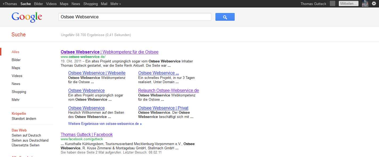Click the 'Ungefähr 58.700 Ergebnisse' result count
Viewport: 379px width, 157px height.
tap(96, 35)
